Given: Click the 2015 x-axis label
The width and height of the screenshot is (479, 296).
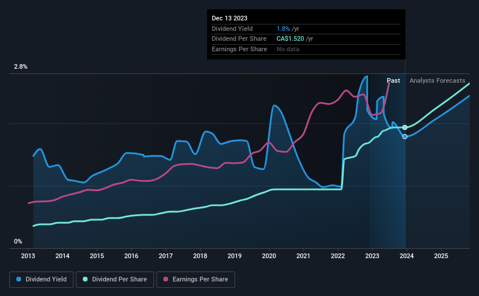Looking at the screenshot, I should pyautogui.click(x=97, y=256).
